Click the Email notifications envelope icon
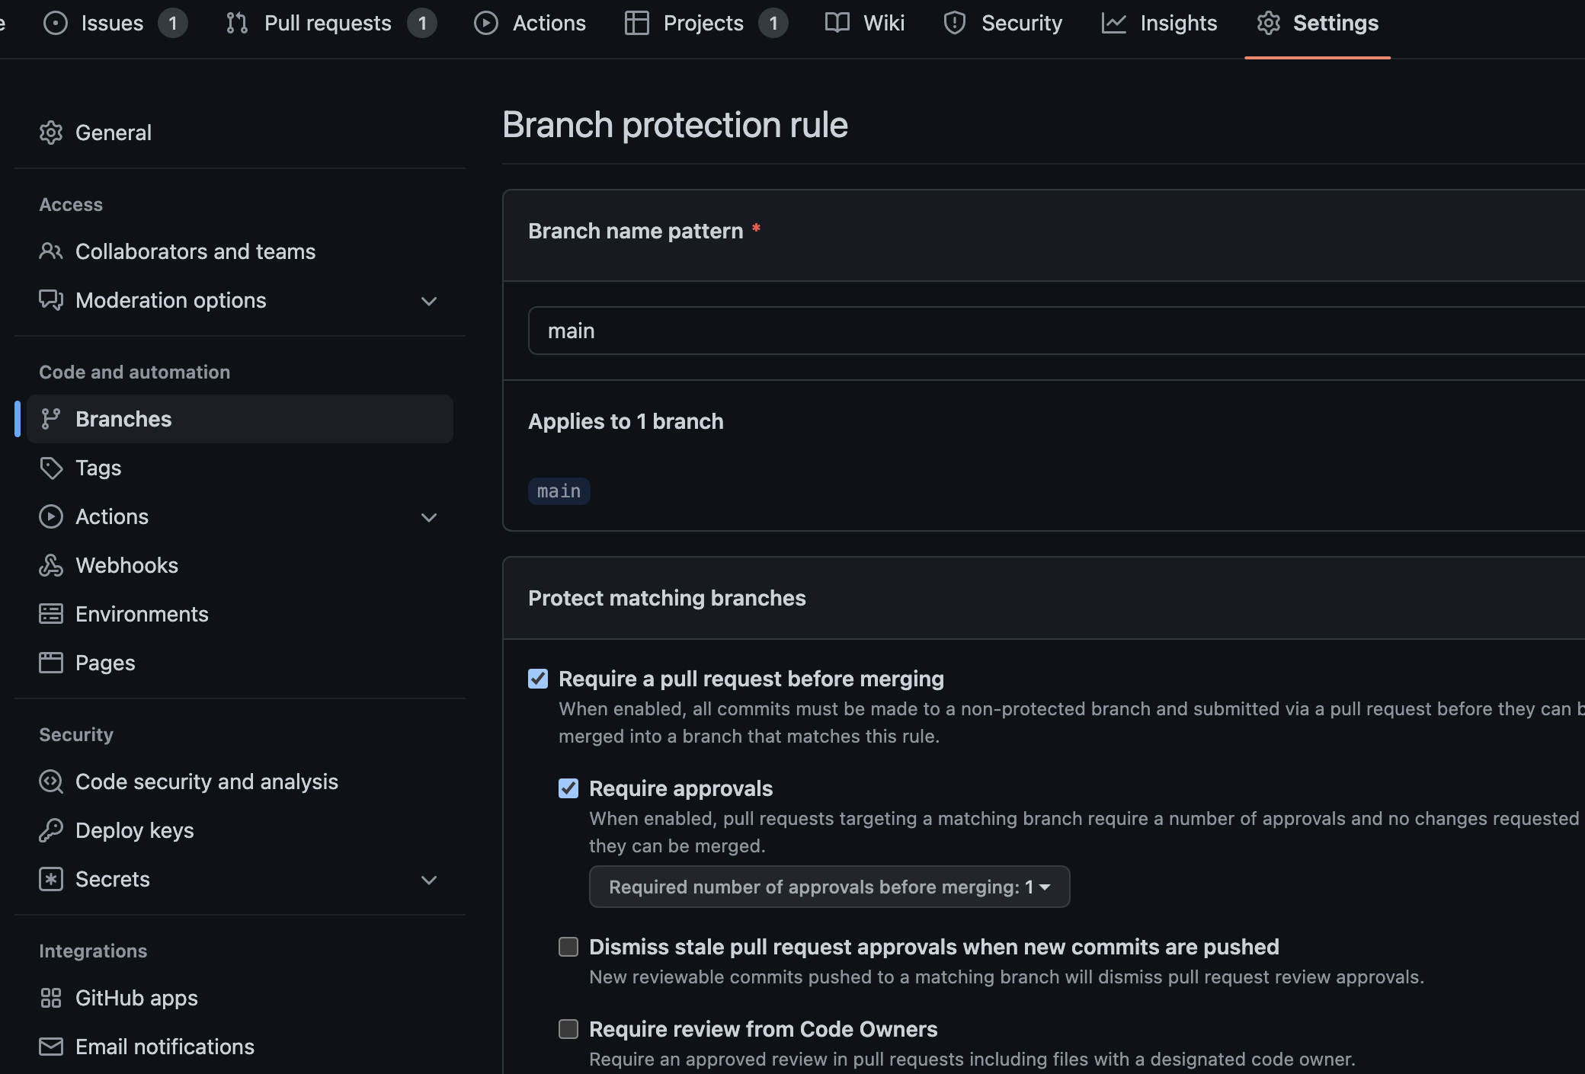This screenshot has width=1585, height=1074. pos(51,1047)
